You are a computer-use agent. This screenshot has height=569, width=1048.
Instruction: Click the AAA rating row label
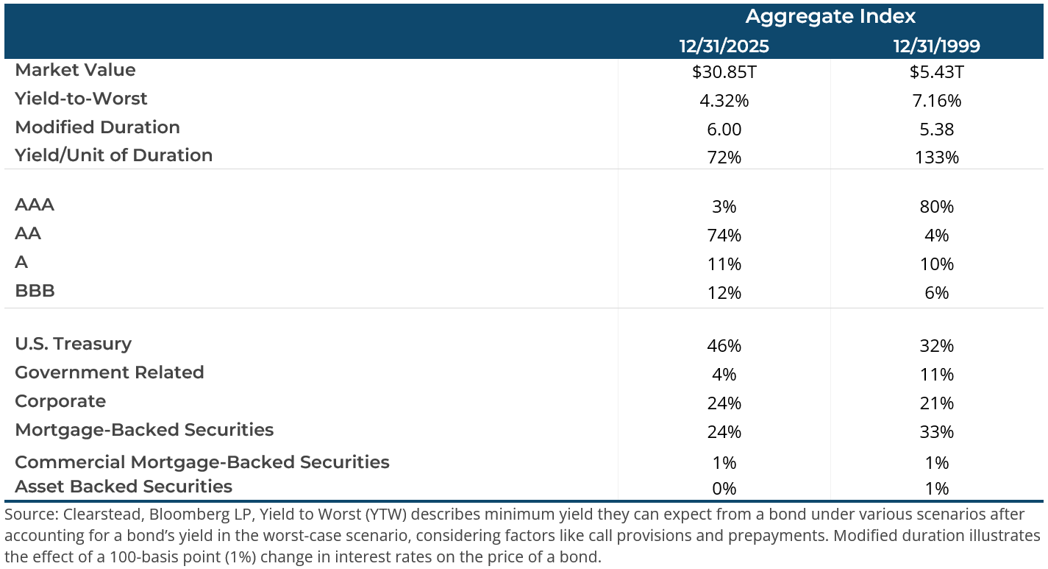click(35, 205)
